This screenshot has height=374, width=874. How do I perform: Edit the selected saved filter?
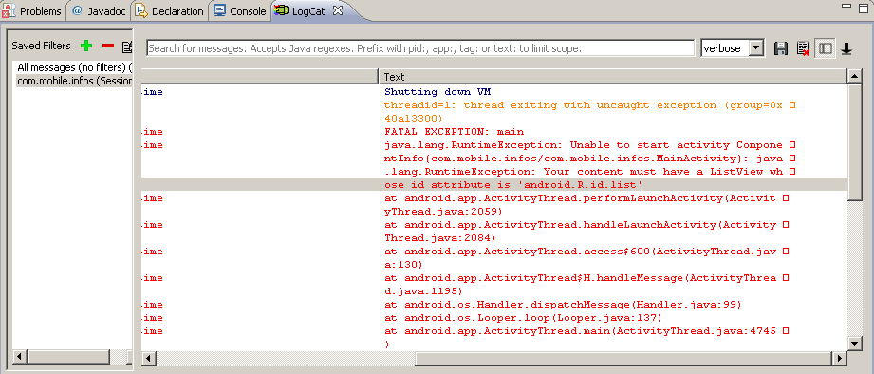point(128,47)
